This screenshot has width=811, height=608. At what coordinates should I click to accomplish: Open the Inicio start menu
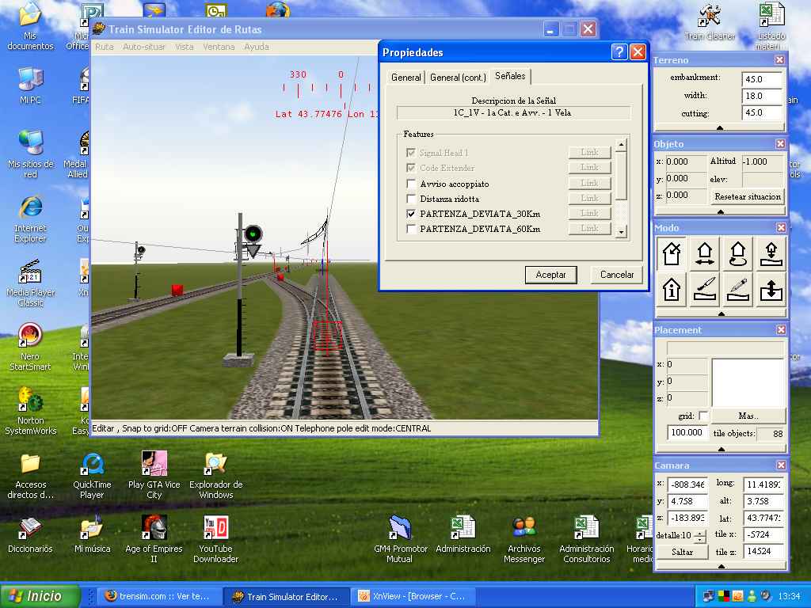coord(41,596)
